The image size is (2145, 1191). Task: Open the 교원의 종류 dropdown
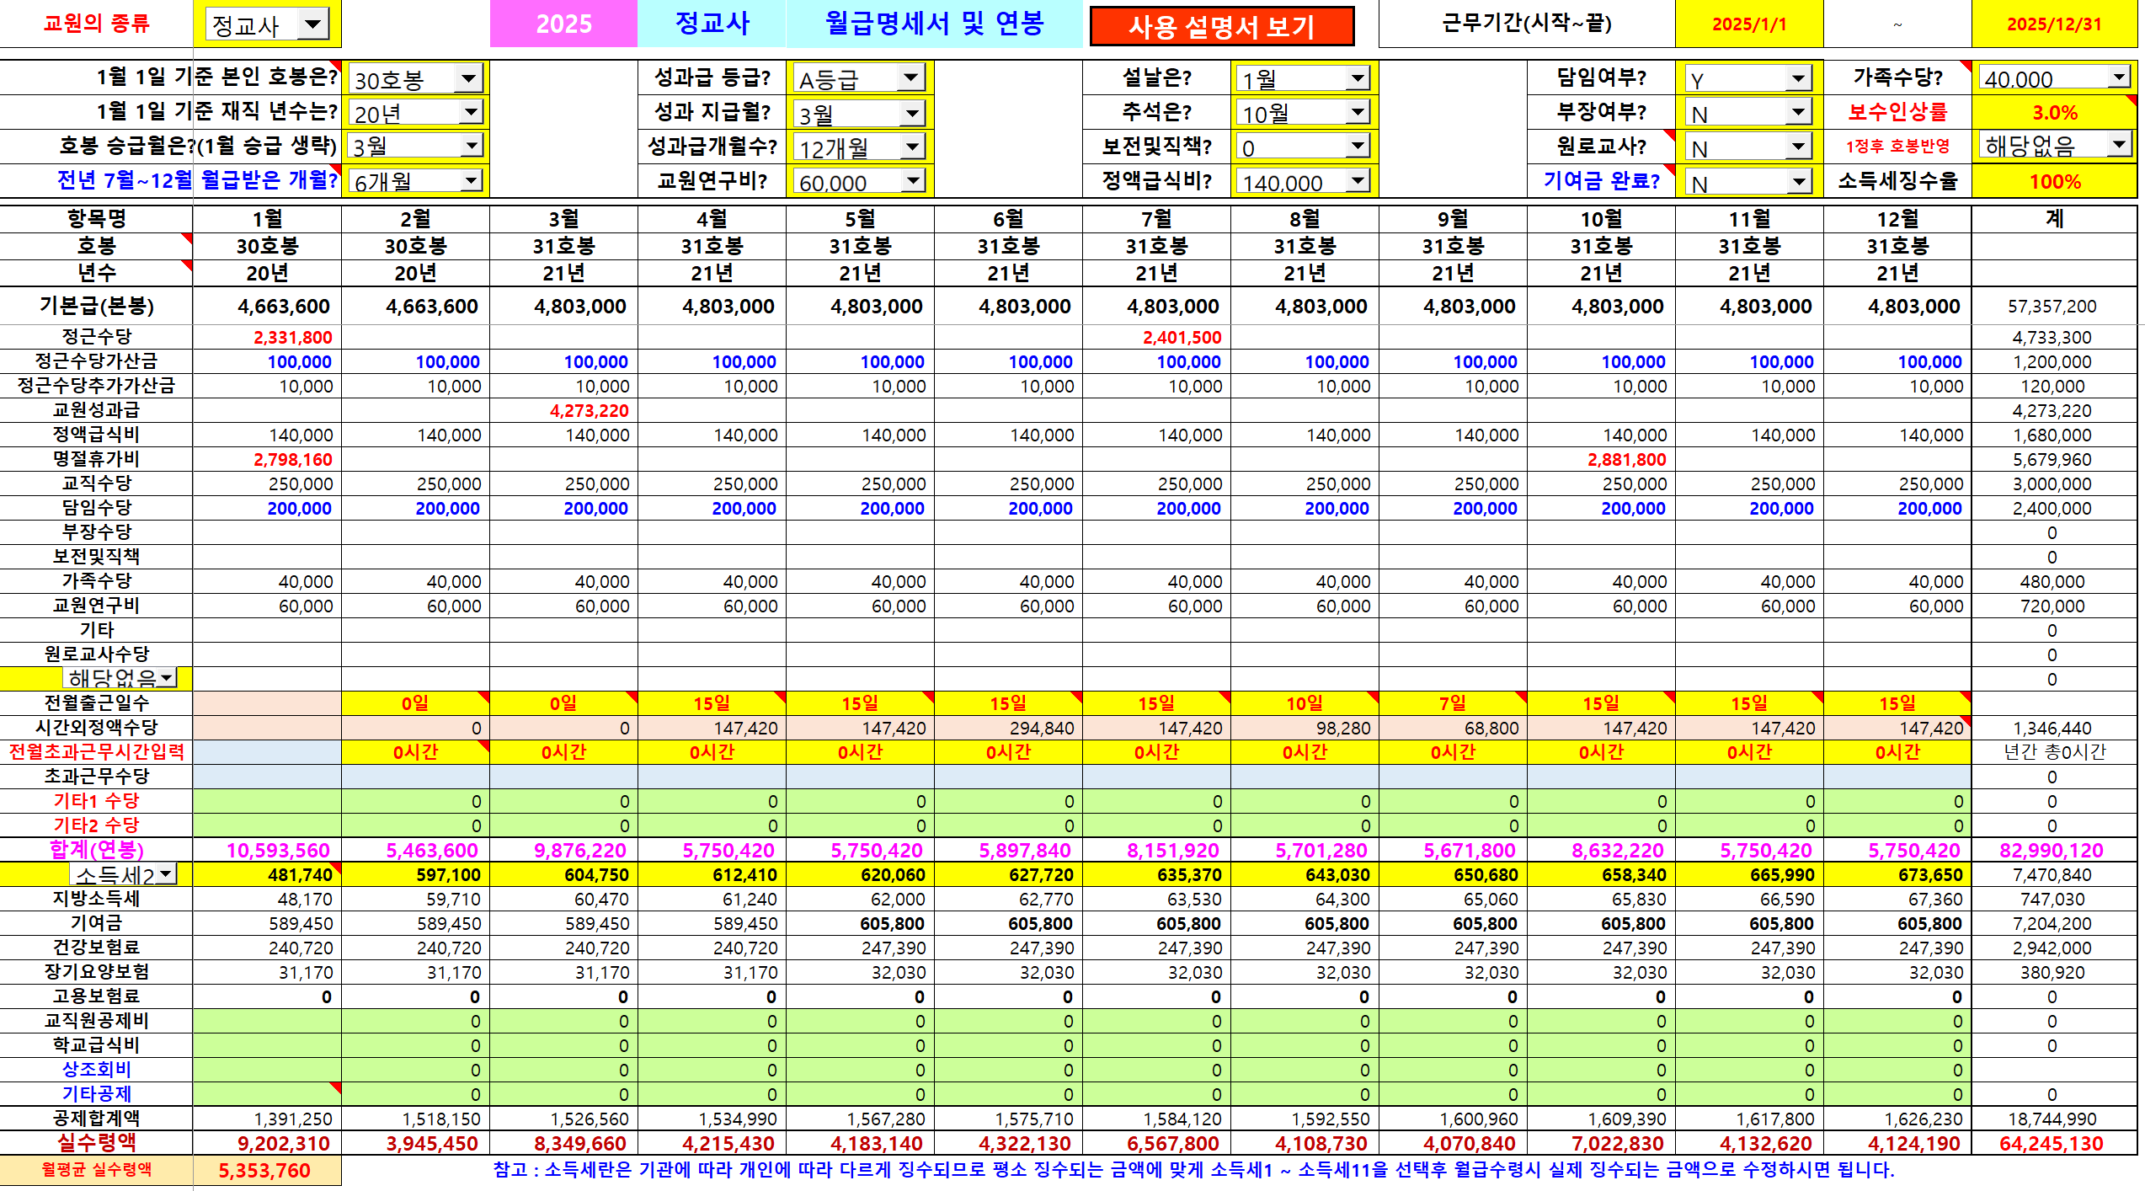312,24
